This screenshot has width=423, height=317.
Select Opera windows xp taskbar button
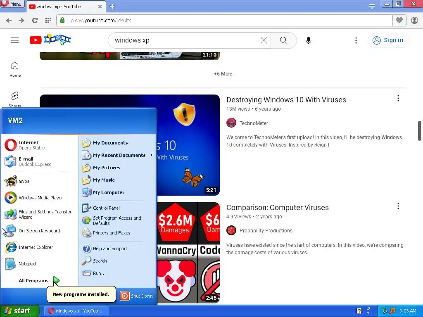click(76, 311)
